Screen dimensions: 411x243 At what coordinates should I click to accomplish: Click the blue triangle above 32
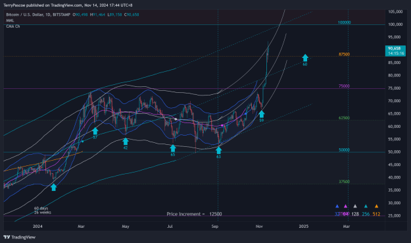(337, 206)
